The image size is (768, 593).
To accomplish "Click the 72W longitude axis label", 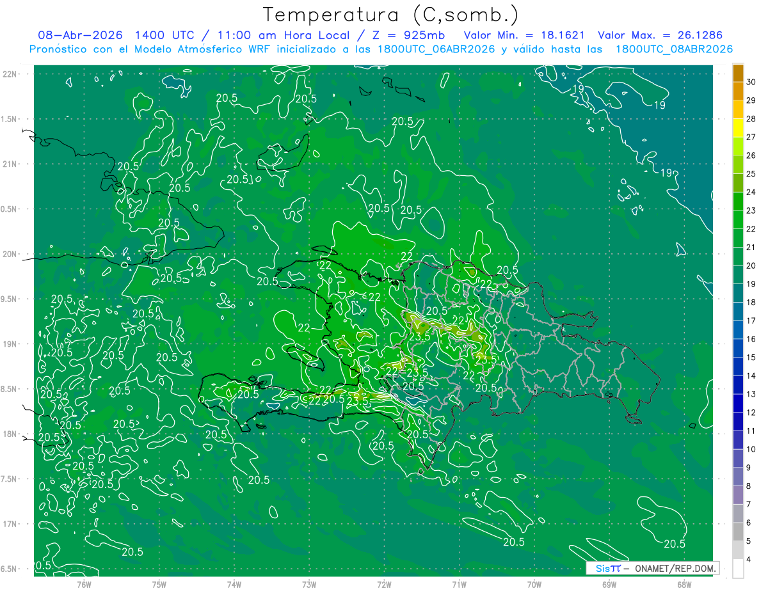I will click(384, 584).
